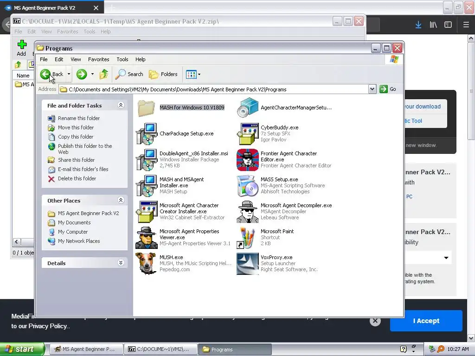Switch to MS Agent Beginner P... taskbar item
This screenshot has width=475, height=356.
[86, 350]
